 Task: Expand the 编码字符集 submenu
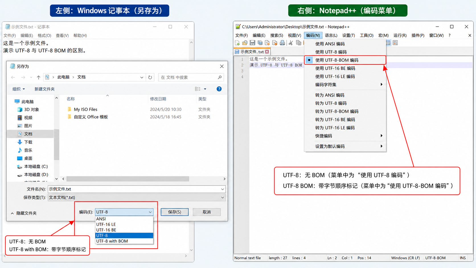click(x=345, y=85)
